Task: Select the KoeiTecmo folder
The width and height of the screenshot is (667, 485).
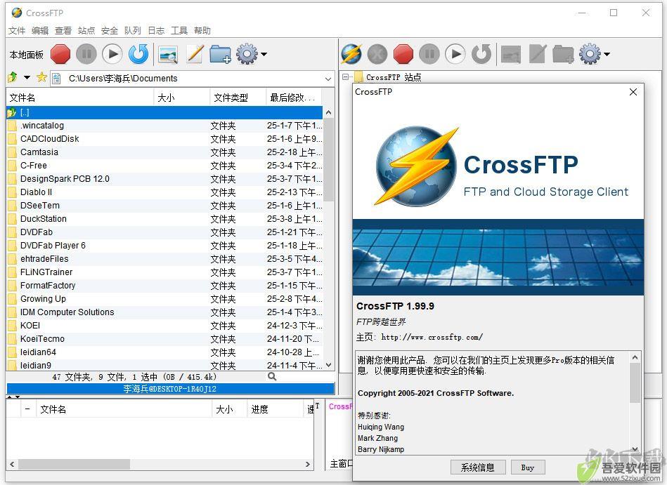Action: coord(164,339)
